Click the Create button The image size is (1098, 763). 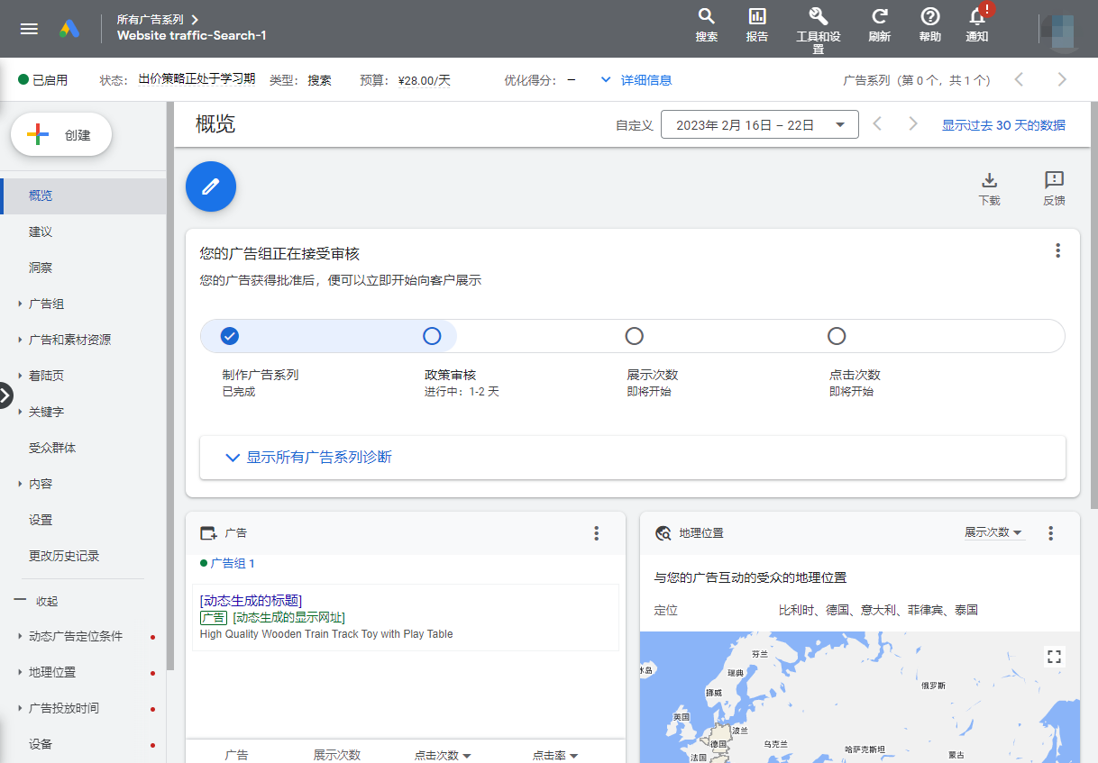pyautogui.click(x=61, y=135)
